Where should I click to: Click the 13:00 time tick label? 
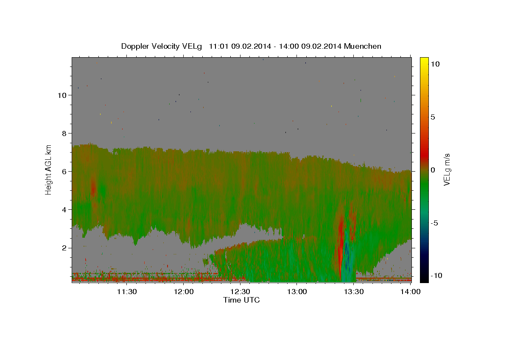click(x=297, y=292)
